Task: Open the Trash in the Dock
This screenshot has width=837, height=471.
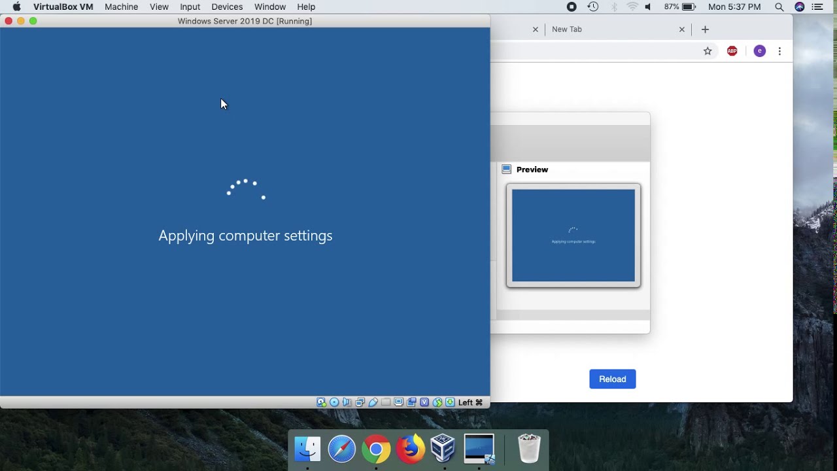Action: tap(529, 449)
